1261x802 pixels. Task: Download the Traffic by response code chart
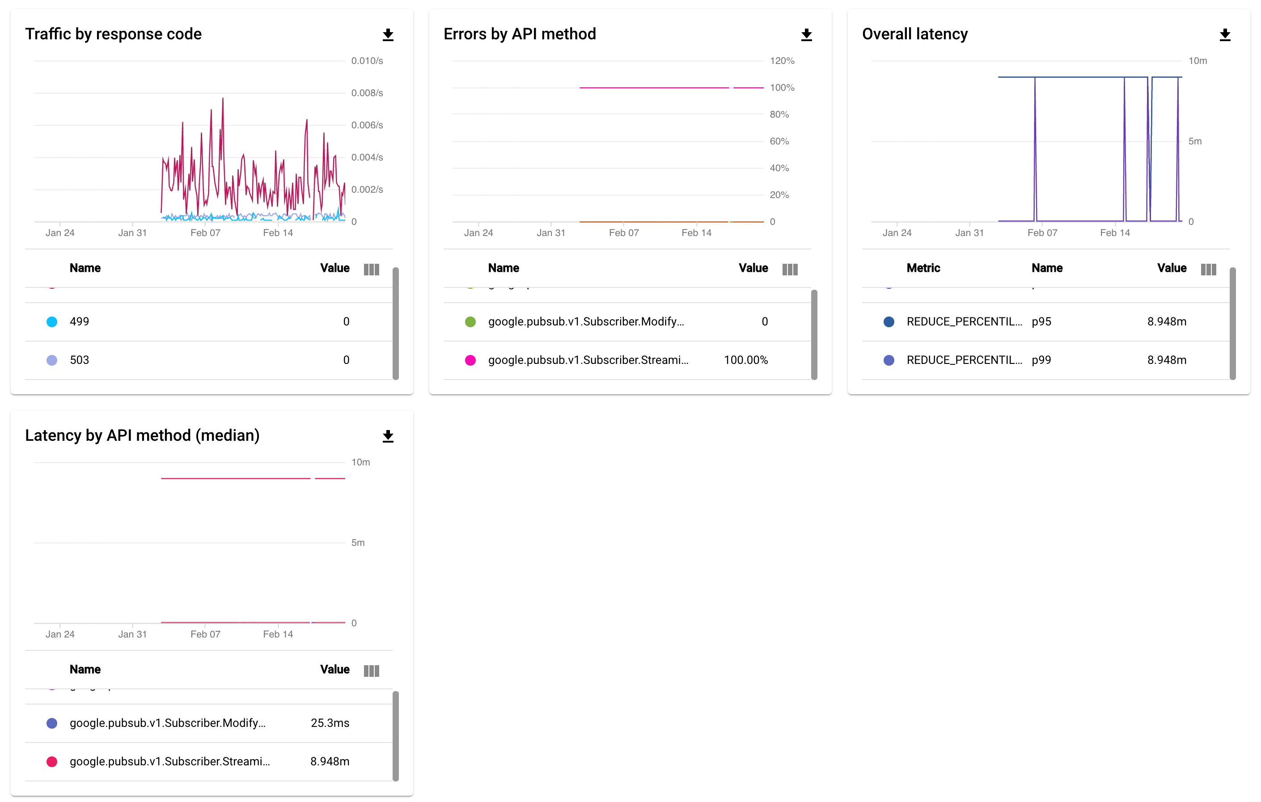click(388, 35)
